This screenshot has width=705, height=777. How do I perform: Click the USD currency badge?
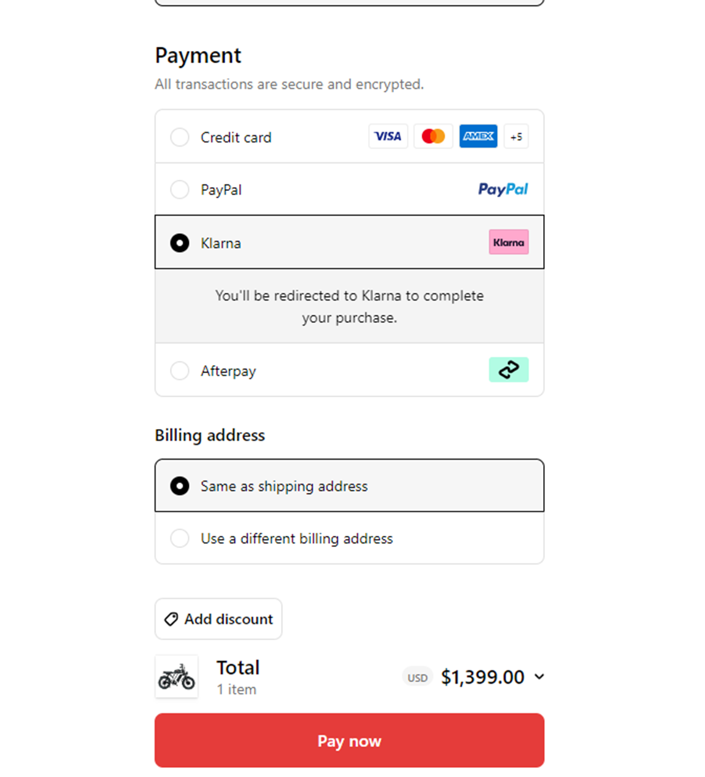[x=417, y=677]
